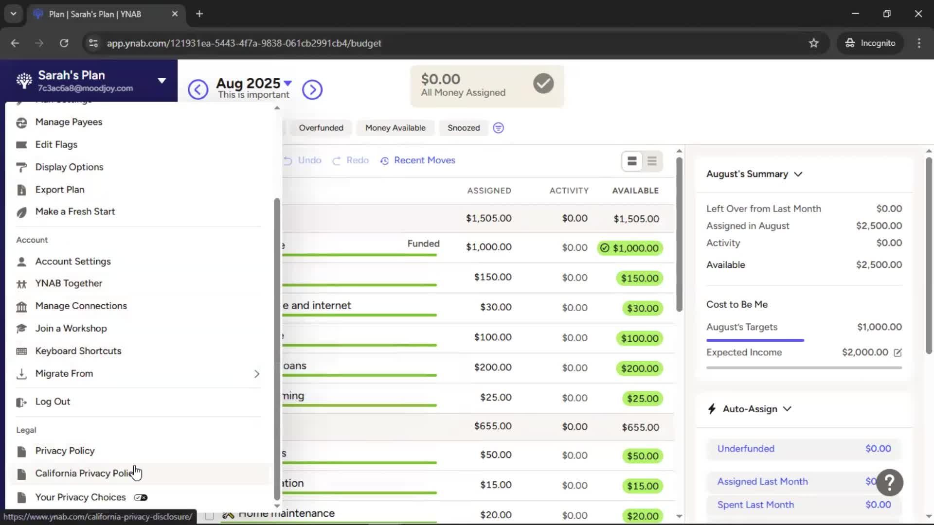Click the YNAB tree logo icon
934x525 pixels.
tap(24, 81)
